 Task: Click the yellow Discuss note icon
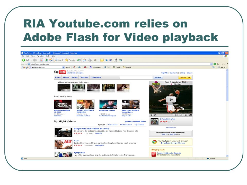pos(102,60)
